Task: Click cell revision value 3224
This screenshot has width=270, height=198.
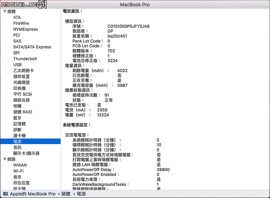Action: pyautogui.click(x=112, y=61)
